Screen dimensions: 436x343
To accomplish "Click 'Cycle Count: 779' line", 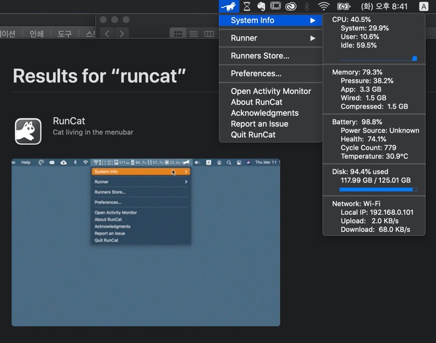I will click(368, 148).
